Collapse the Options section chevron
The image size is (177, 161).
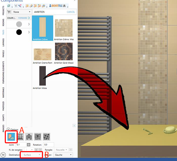pos(8,129)
